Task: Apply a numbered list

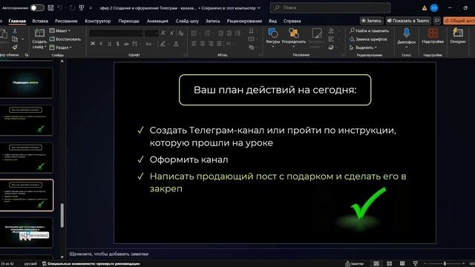Action: pos(207,33)
